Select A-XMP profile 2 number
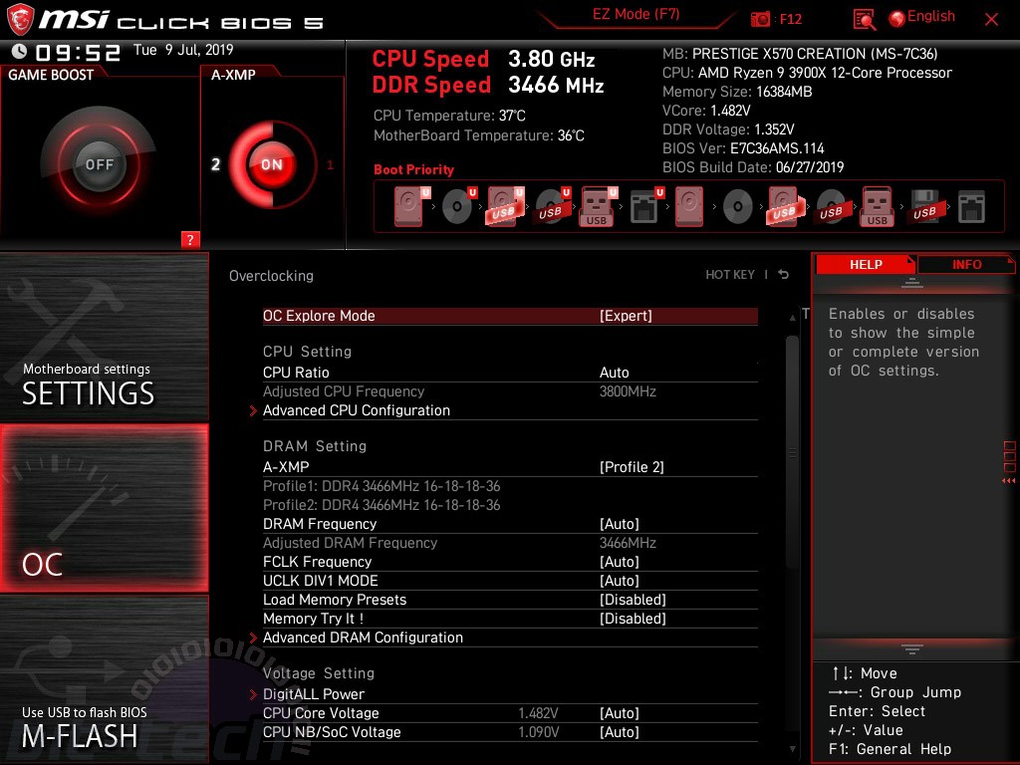1020x765 pixels. point(215,164)
